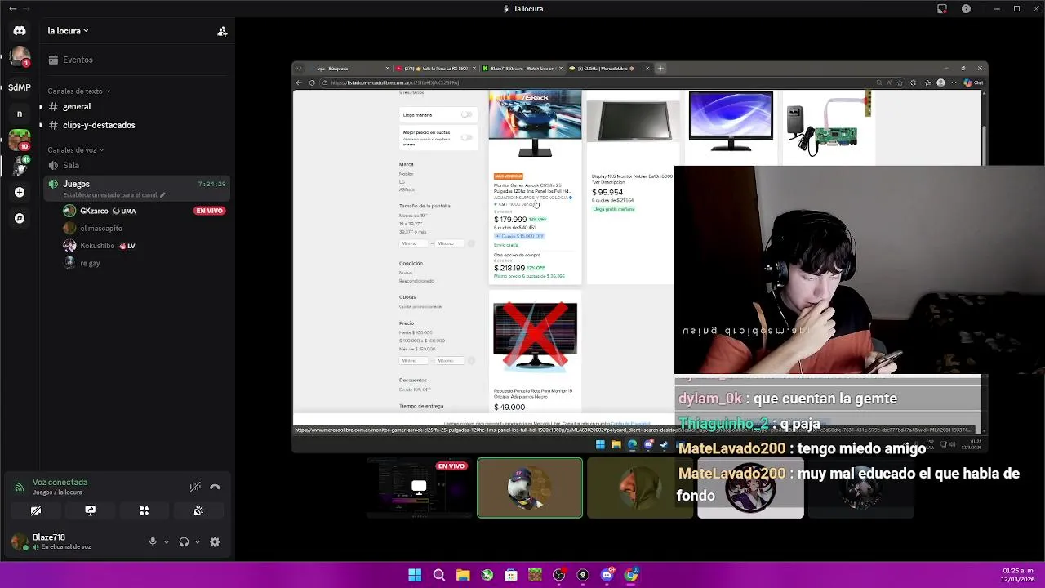This screenshot has width=1045, height=588.
Task: Open the server avatar with badge 1
Action: 20,58
